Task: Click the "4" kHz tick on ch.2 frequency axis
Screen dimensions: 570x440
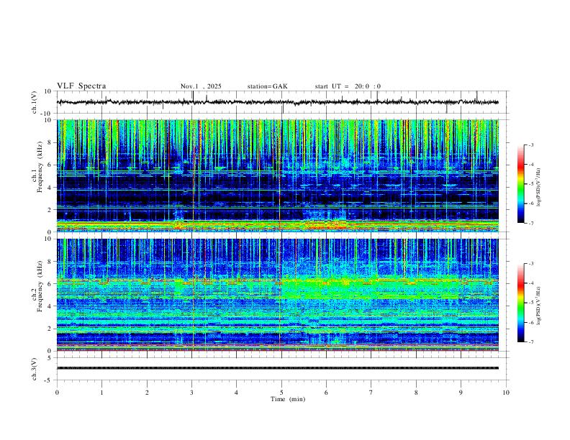Action: (50, 306)
